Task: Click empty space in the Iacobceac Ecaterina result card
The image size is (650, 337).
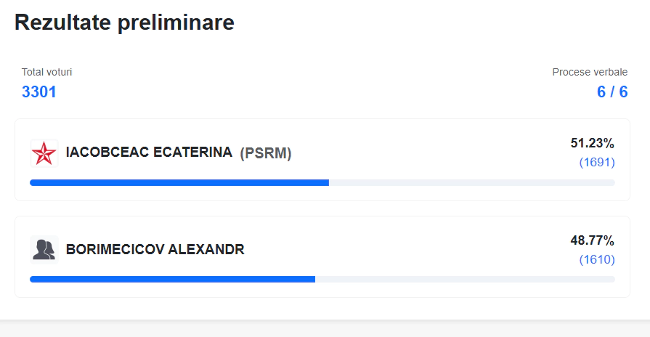Action: [415, 153]
